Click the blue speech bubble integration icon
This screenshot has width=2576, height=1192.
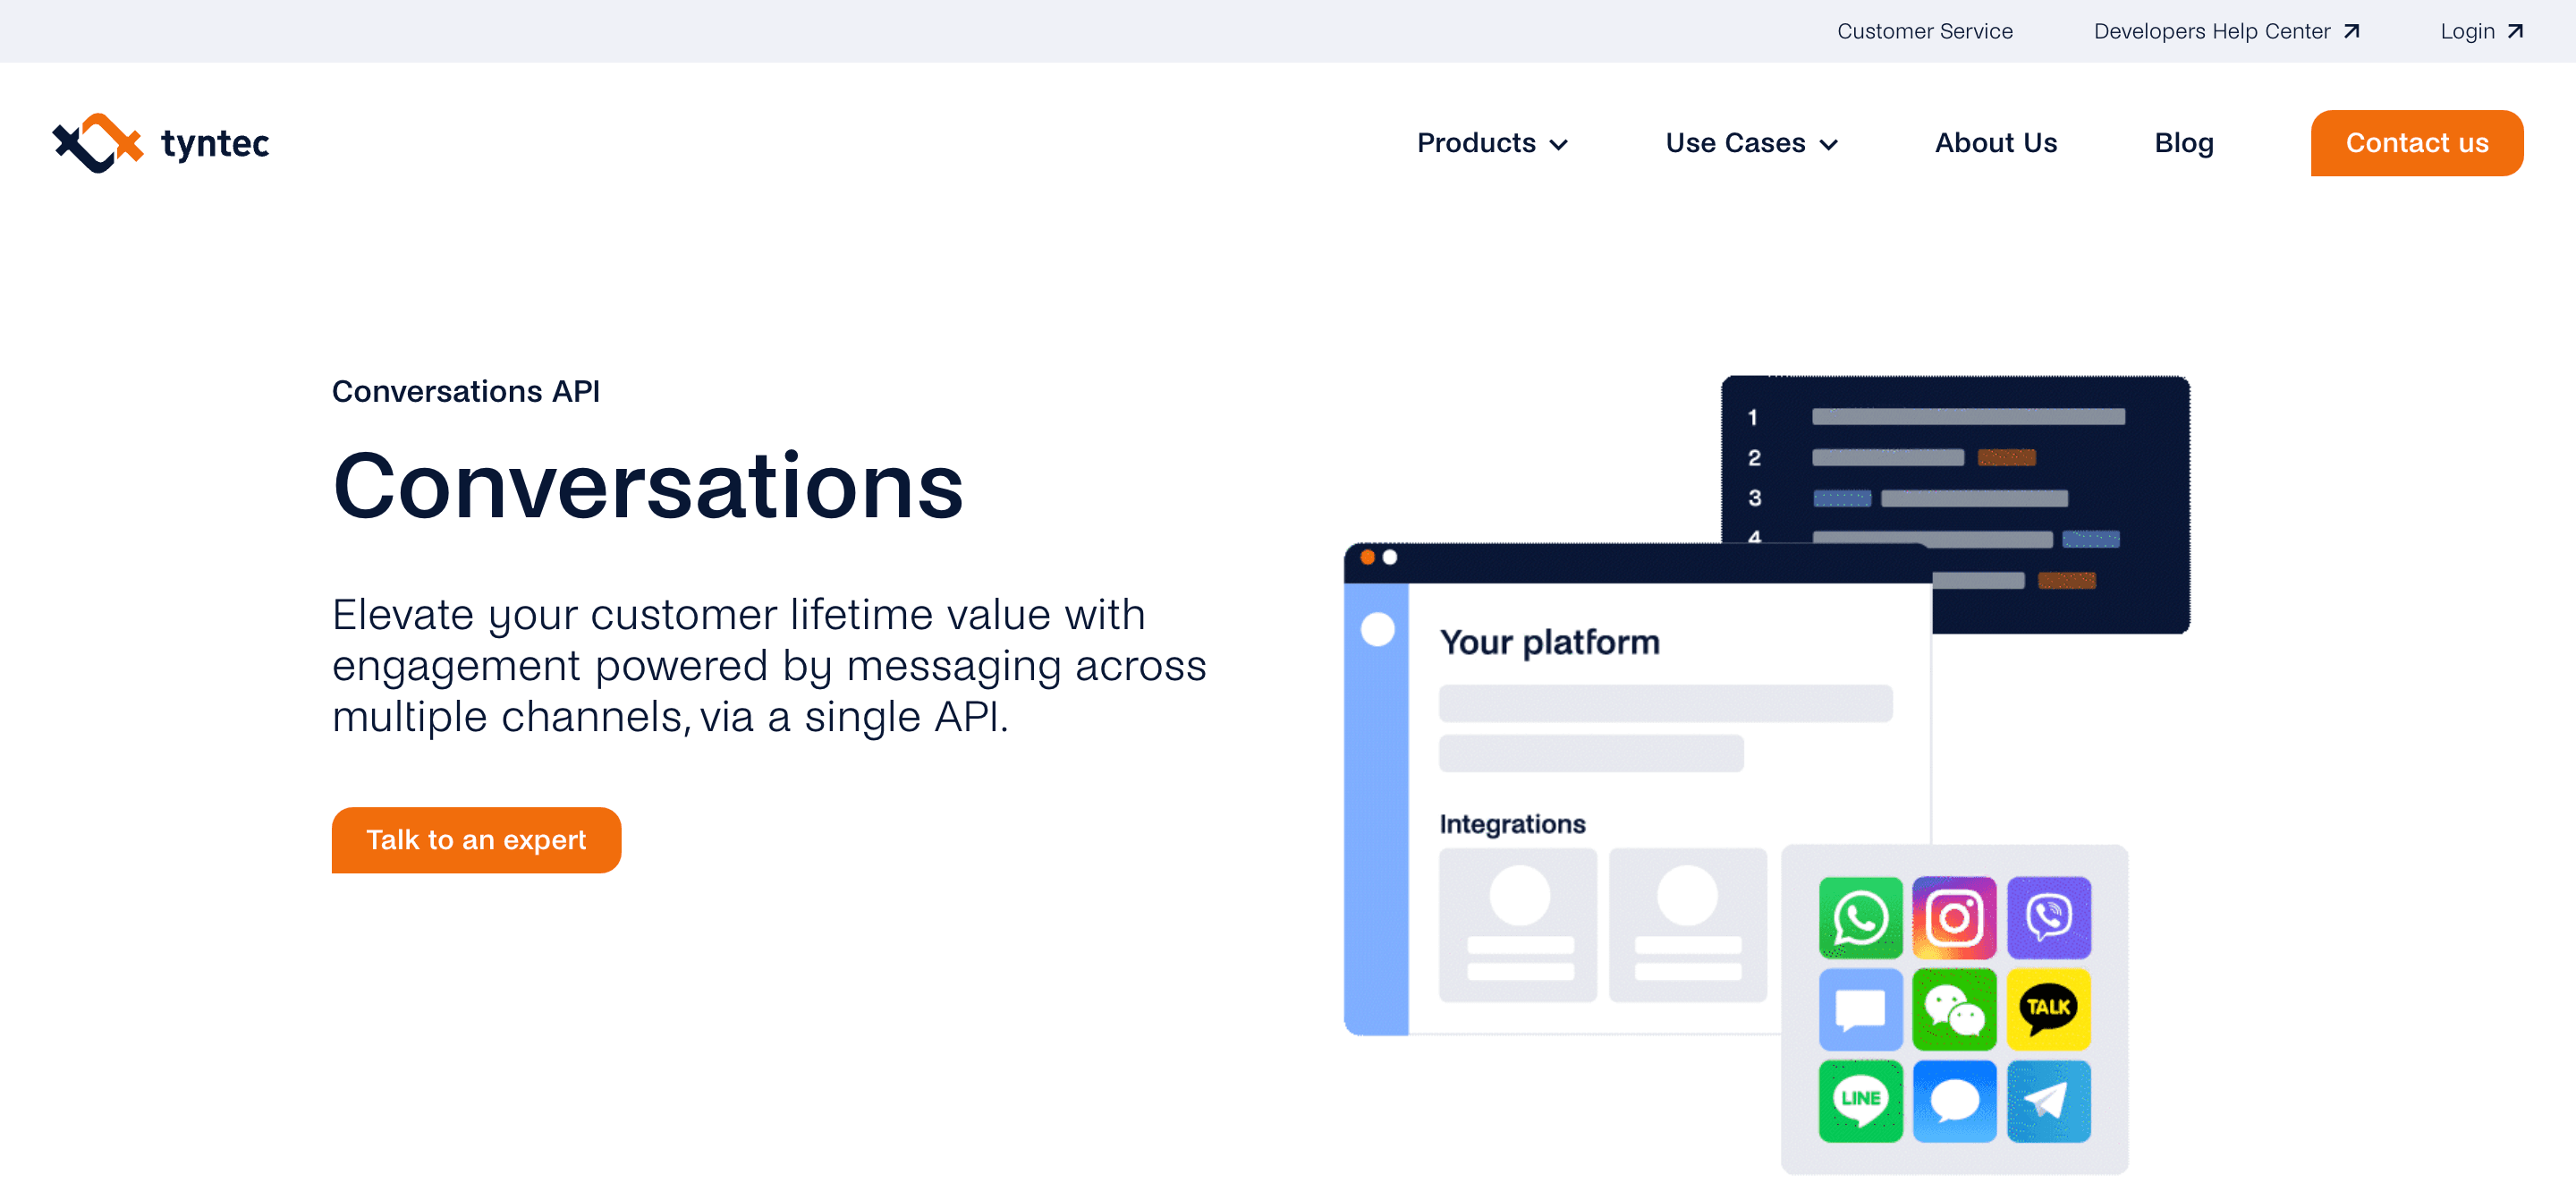click(1954, 1101)
